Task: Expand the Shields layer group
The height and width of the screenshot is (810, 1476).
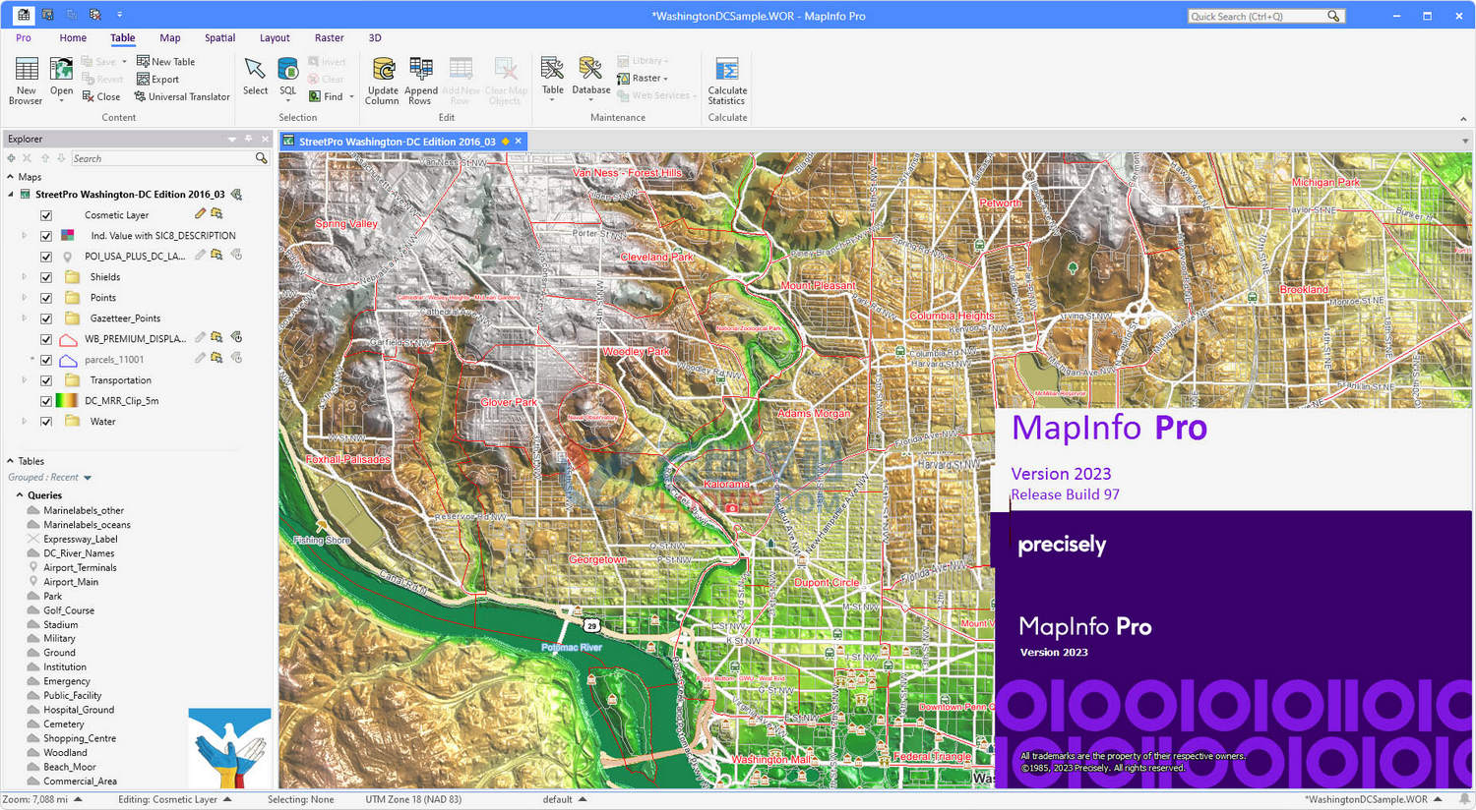Action: pos(25,277)
